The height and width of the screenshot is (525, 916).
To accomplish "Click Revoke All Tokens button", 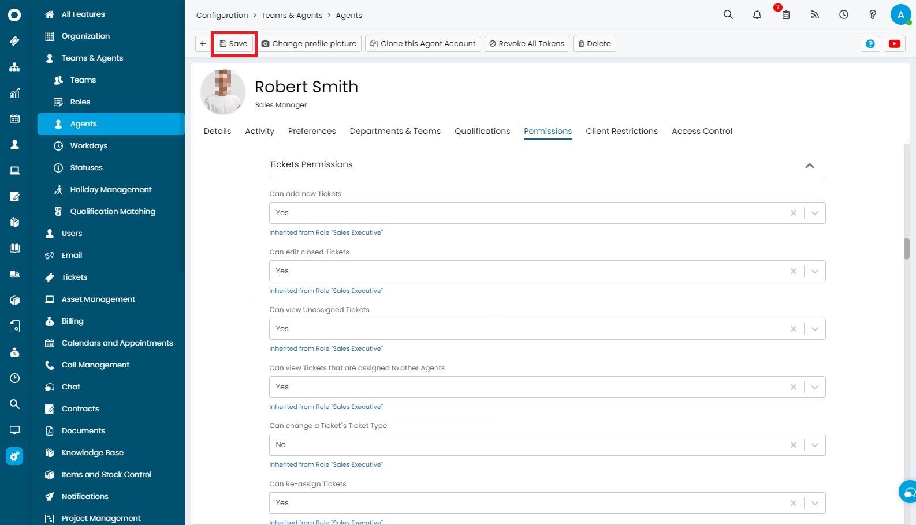I will 526,44.
